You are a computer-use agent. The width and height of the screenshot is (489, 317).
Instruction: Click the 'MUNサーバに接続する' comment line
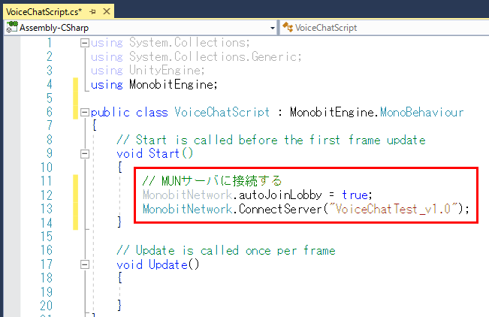[x=212, y=181]
